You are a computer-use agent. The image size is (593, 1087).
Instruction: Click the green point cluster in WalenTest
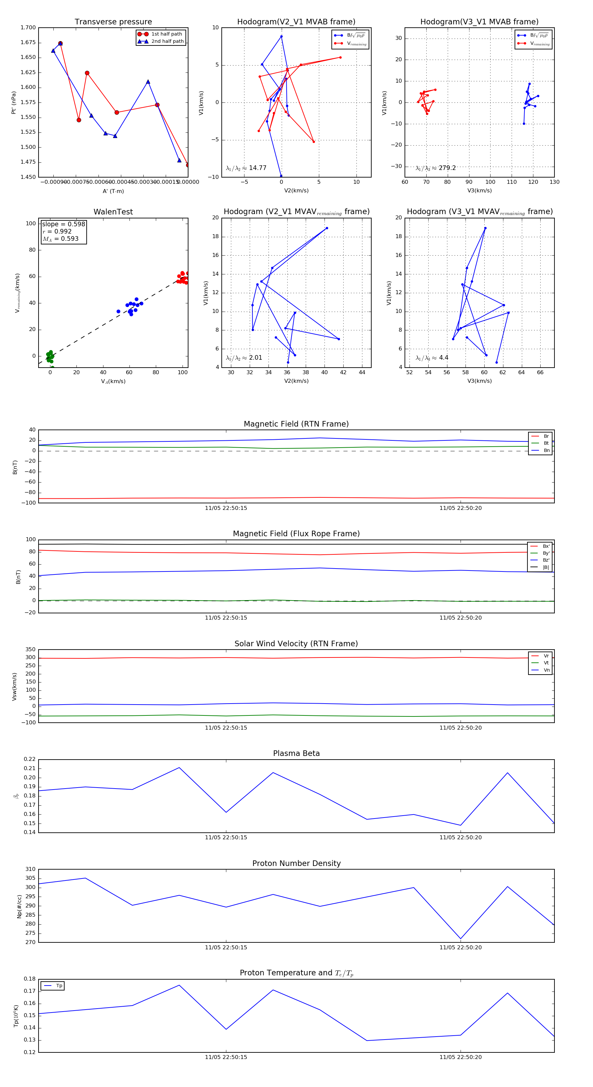pos(50,357)
